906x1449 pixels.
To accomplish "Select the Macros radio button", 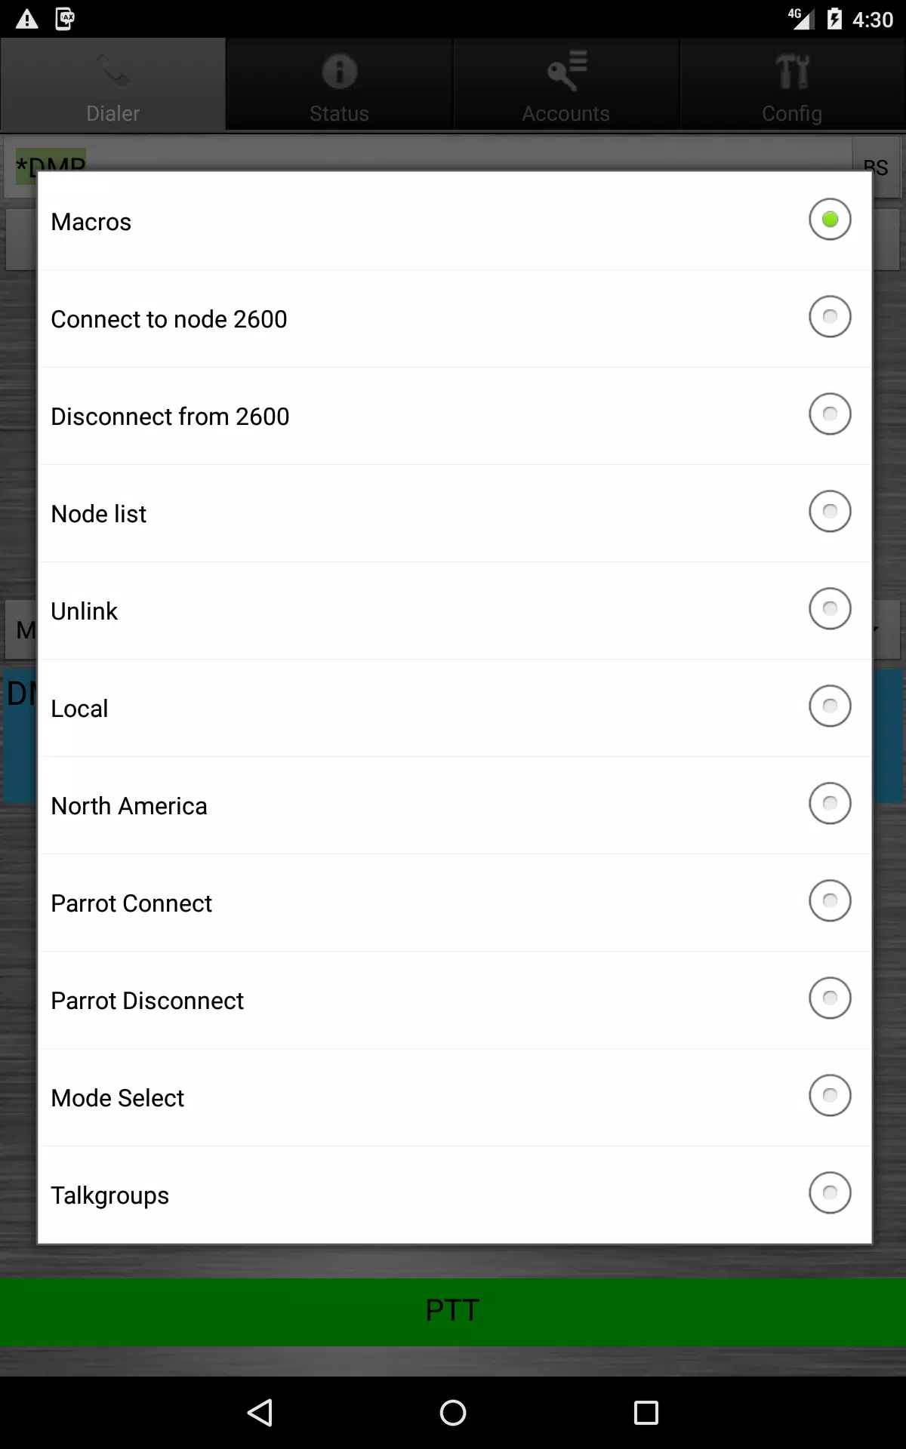I will click(830, 220).
